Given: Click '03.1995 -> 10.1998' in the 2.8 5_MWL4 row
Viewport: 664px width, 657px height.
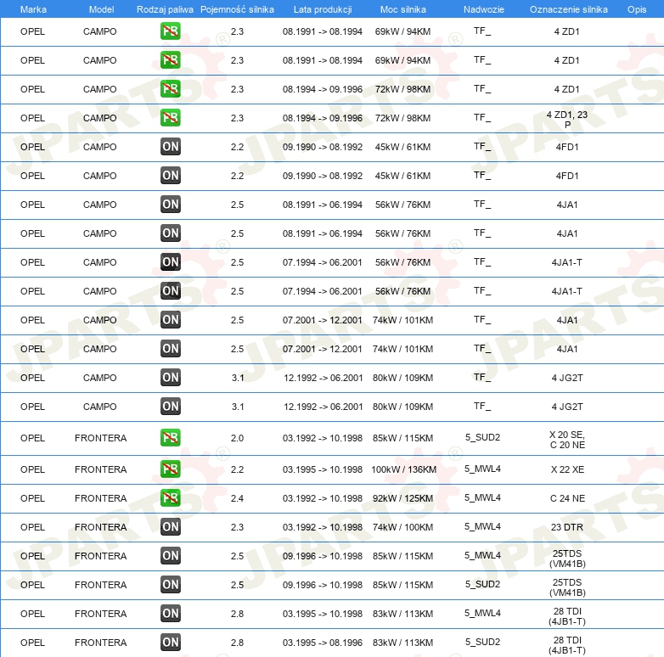Looking at the screenshot, I should 323,614.
